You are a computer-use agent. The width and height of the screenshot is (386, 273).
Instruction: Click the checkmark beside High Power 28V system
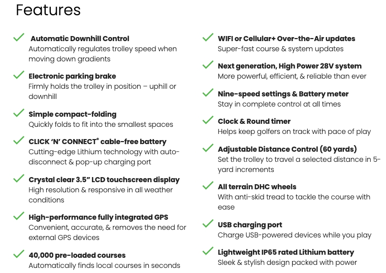208,65
